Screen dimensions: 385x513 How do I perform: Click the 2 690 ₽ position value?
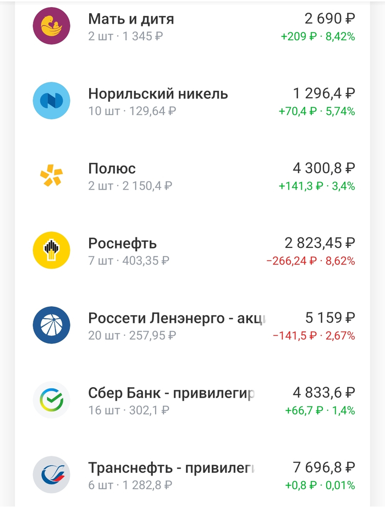pyautogui.click(x=329, y=19)
